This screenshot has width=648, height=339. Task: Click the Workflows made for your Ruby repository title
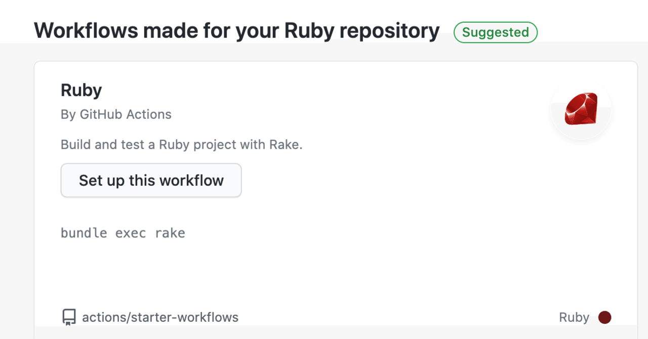click(x=236, y=30)
